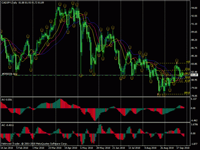The image size is (200, 150).
Task: Select the Fibonacci 100.0 dashed level line
Action: tap(174, 94)
